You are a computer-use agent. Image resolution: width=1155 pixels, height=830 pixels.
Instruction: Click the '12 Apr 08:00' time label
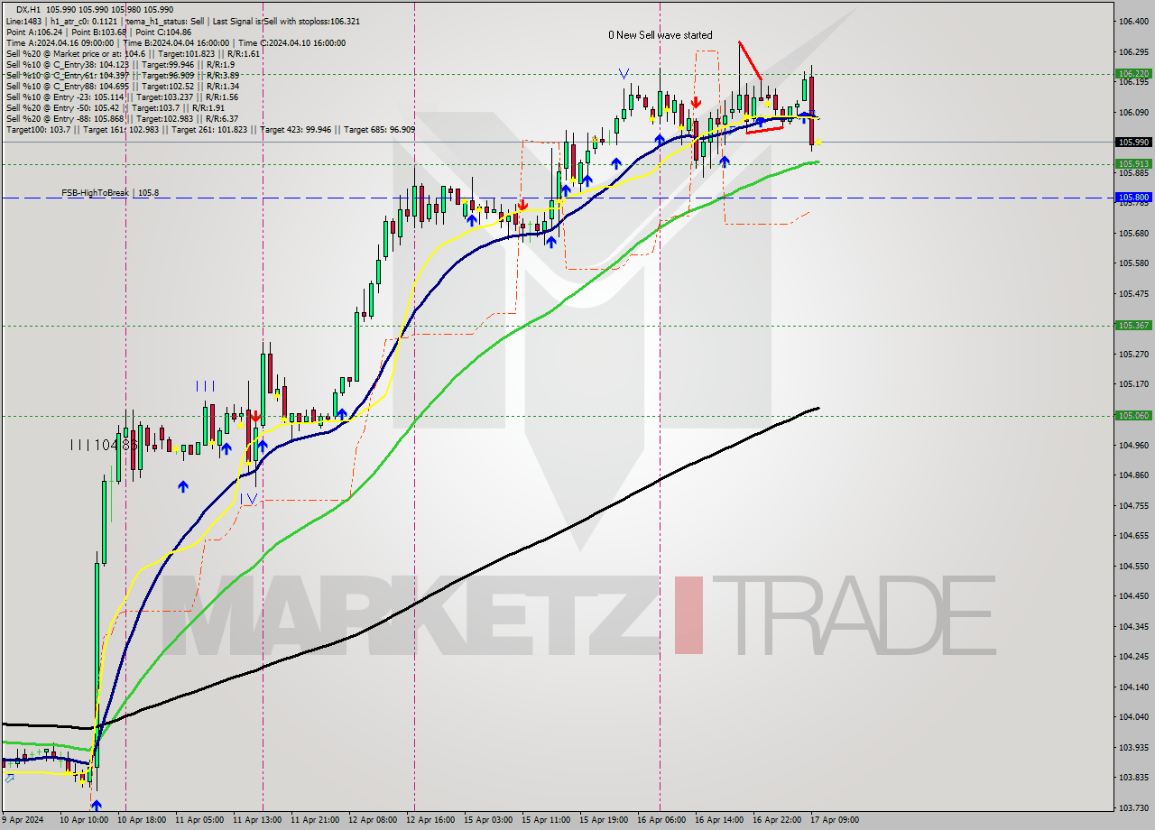pos(374,820)
